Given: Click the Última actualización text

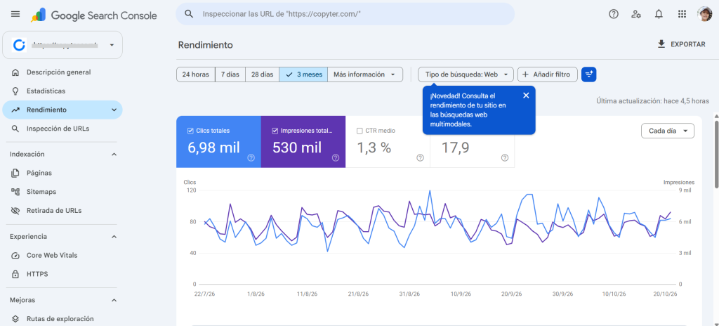Looking at the screenshot, I should pyautogui.click(x=652, y=100).
